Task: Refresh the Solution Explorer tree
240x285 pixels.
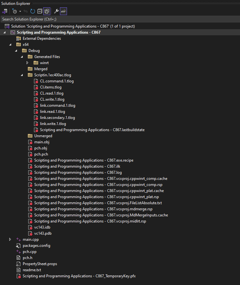Action: (32, 11)
